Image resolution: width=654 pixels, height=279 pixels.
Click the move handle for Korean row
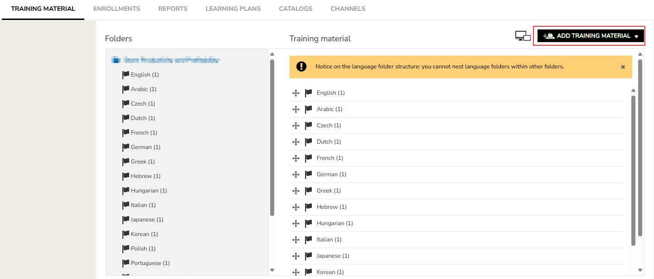click(x=296, y=272)
